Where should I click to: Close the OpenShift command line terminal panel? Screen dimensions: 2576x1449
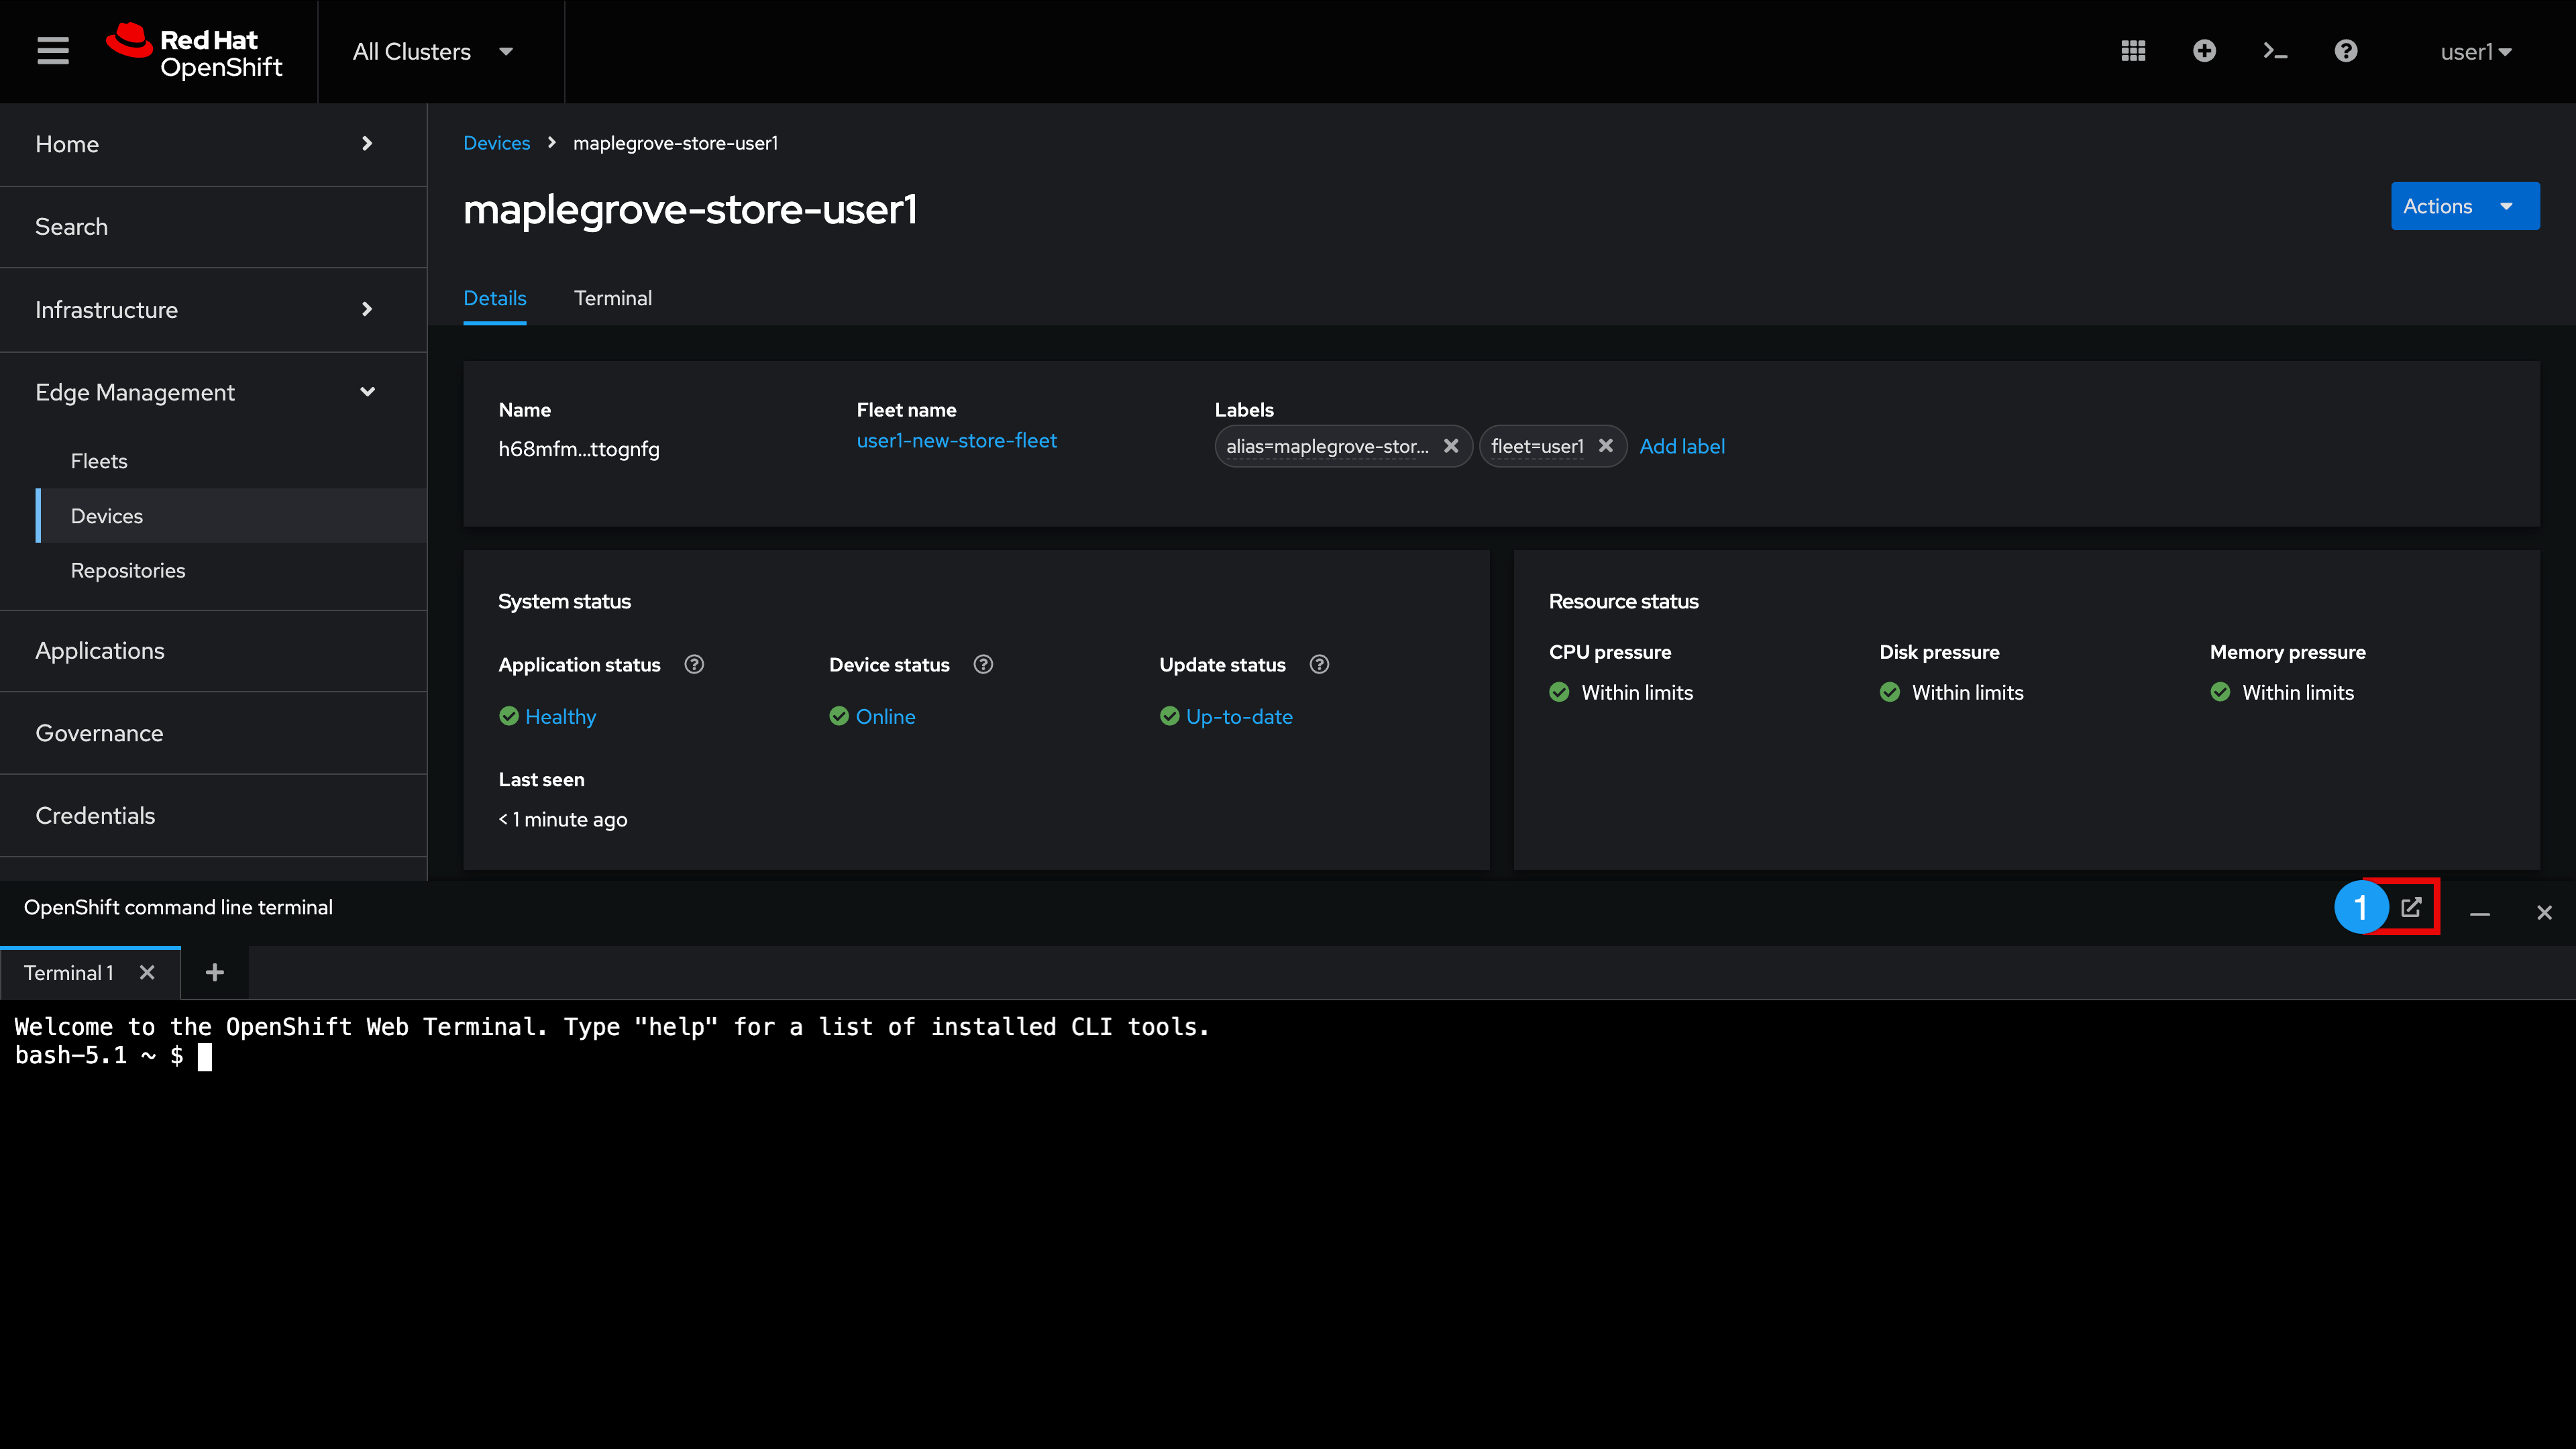point(2544,912)
